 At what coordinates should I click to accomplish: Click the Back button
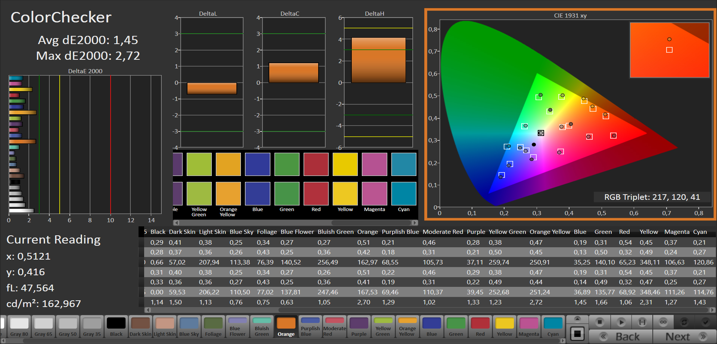(x=621, y=337)
